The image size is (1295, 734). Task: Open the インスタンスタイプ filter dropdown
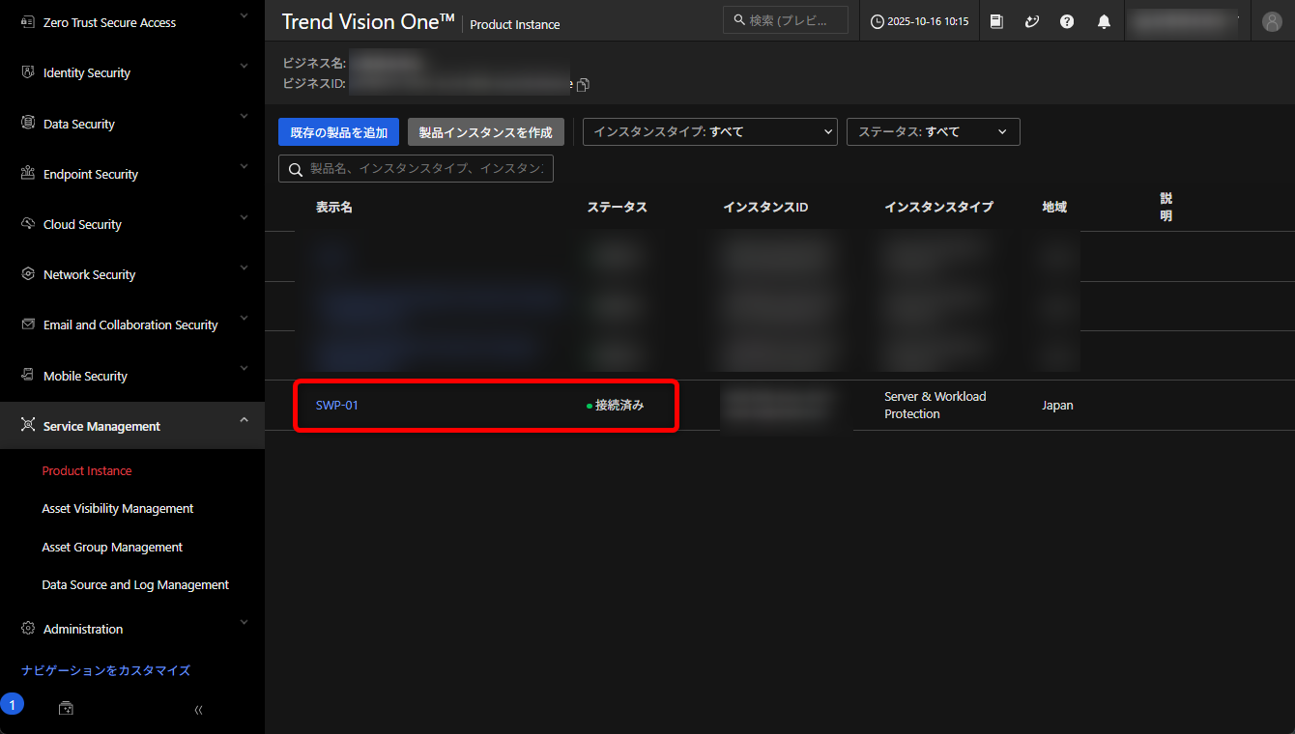click(710, 131)
